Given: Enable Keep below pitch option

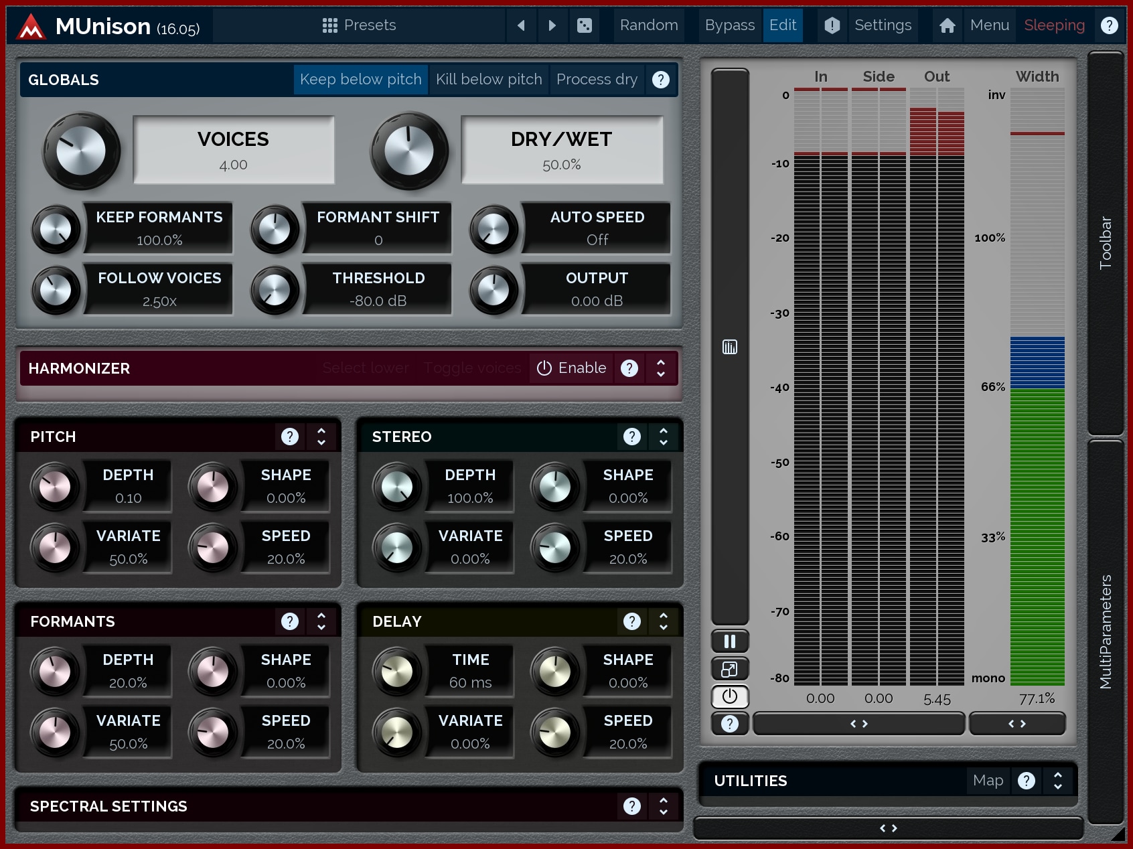Looking at the screenshot, I should (x=361, y=80).
